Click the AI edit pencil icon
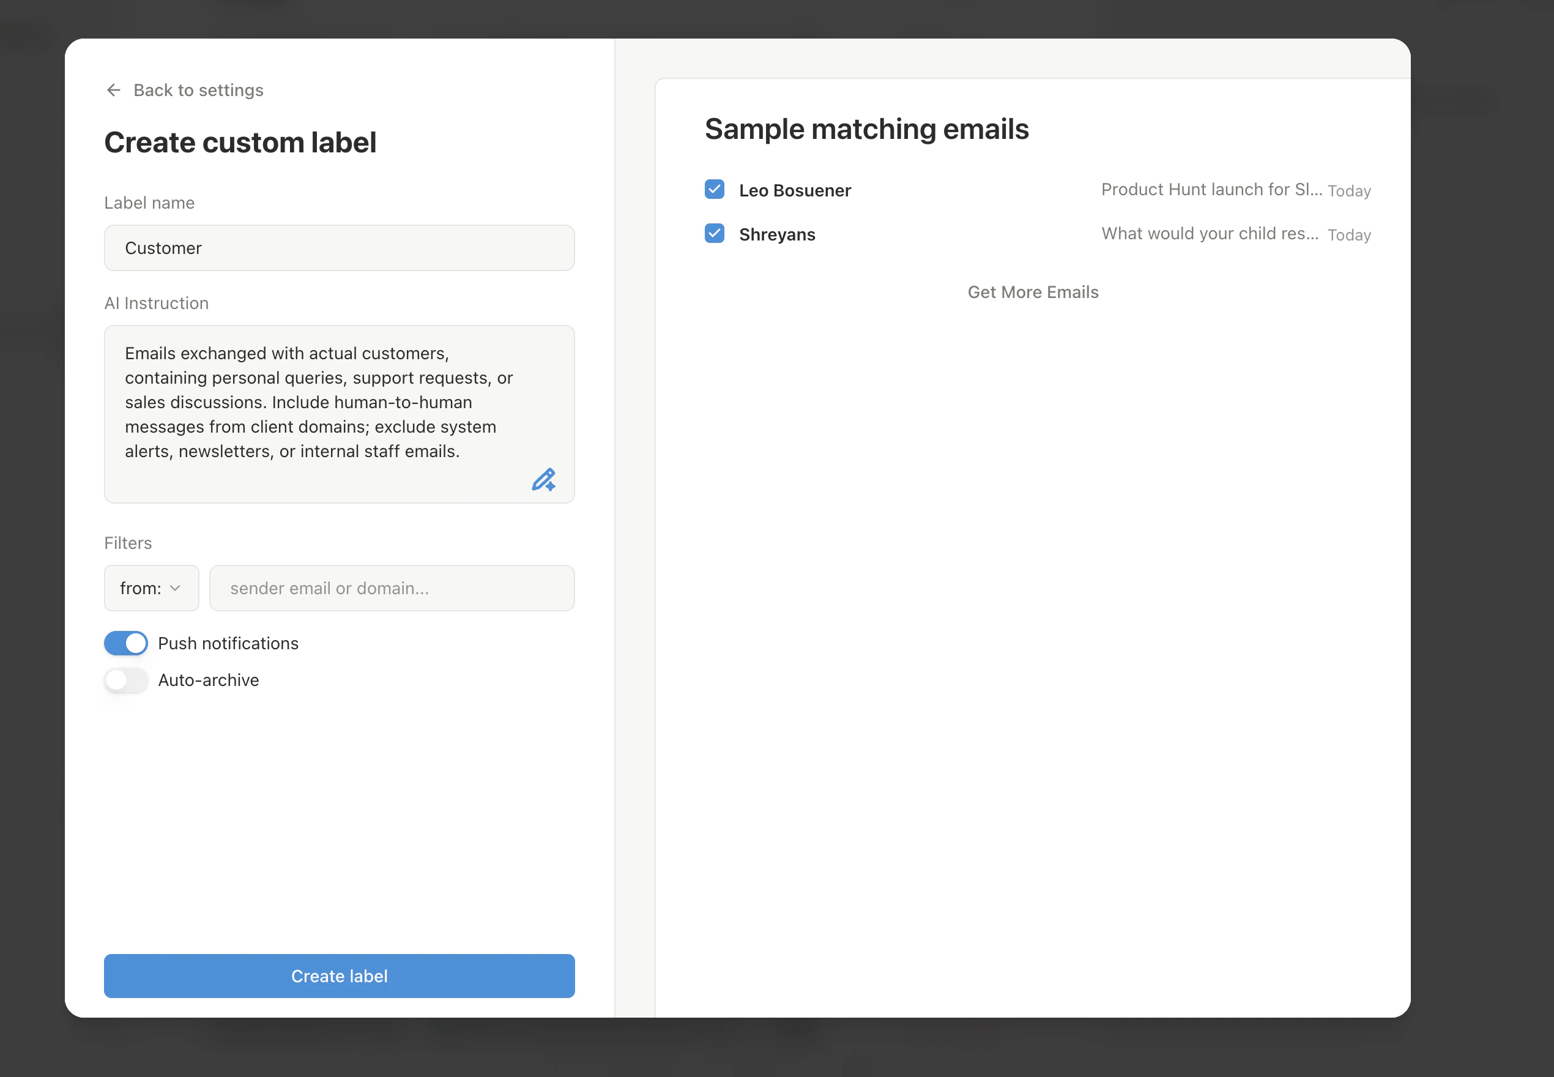 544,480
